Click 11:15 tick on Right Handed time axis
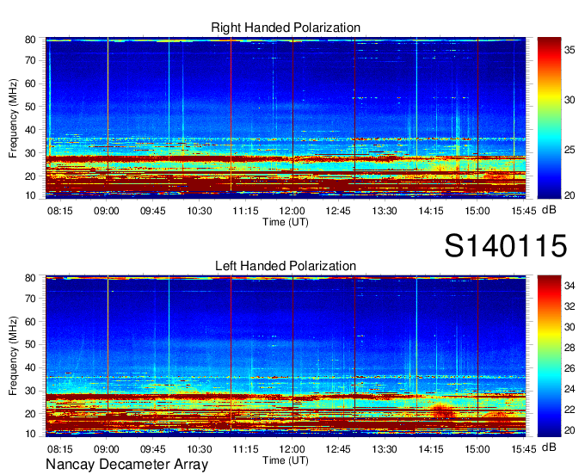Viewport: 585px width, 475px height. (245, 211)
